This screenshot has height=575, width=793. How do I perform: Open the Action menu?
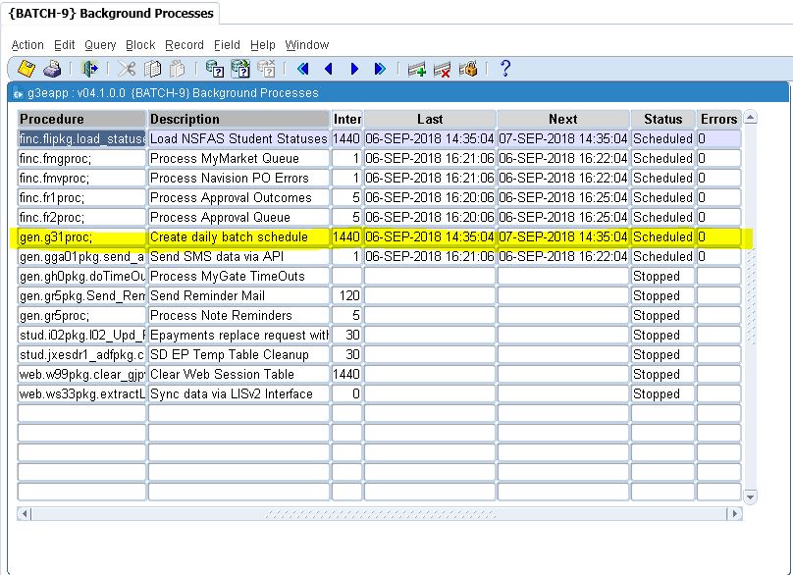[x=27, y=45]
